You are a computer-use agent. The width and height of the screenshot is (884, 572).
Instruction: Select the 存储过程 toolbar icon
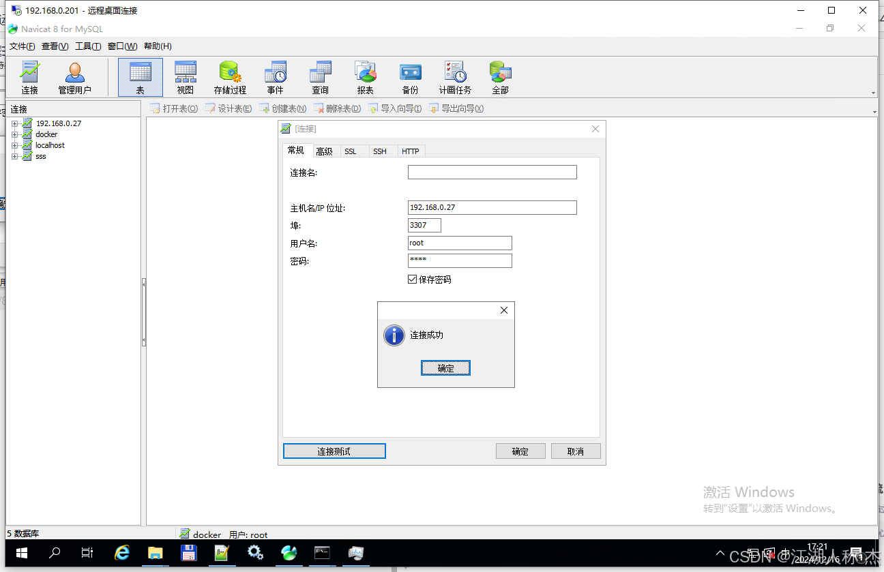pyautogui.click(x=230, y=77)
